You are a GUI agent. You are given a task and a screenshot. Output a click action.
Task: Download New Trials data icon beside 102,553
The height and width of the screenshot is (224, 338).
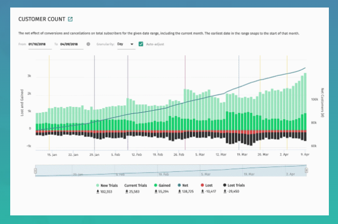pyautogui.click(x=98, y=191)
